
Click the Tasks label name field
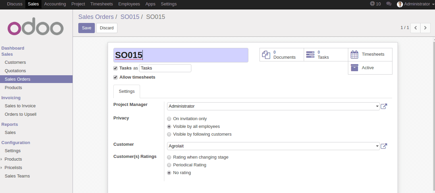pyautogui.click(x=165, y=68)
